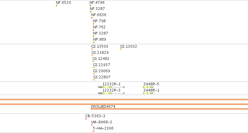
Task: Select the 12232R-3 gene model glyph
Action: coord(111,93)
